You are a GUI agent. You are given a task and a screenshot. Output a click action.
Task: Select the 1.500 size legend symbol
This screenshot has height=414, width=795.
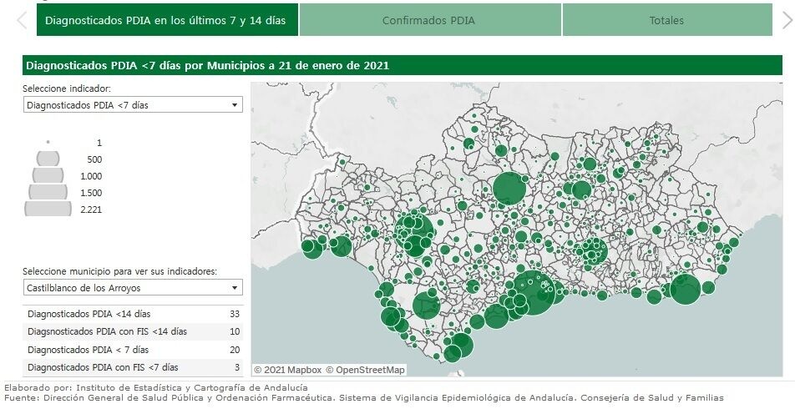pos(48,193)
